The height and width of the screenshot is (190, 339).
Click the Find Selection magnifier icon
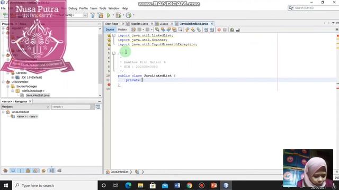point(157,30)
